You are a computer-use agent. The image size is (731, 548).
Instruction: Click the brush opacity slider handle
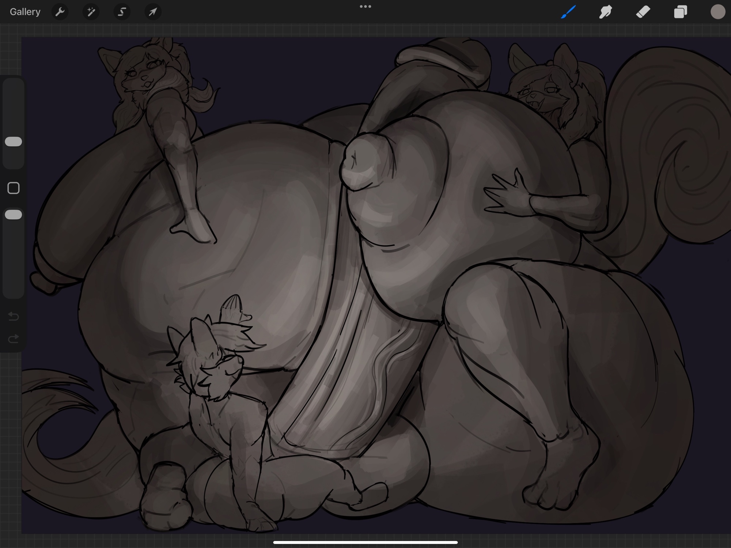pyautogui.click(x=14, y=215)
